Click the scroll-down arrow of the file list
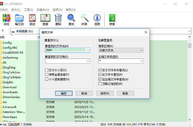 click(x=189, y=120)
